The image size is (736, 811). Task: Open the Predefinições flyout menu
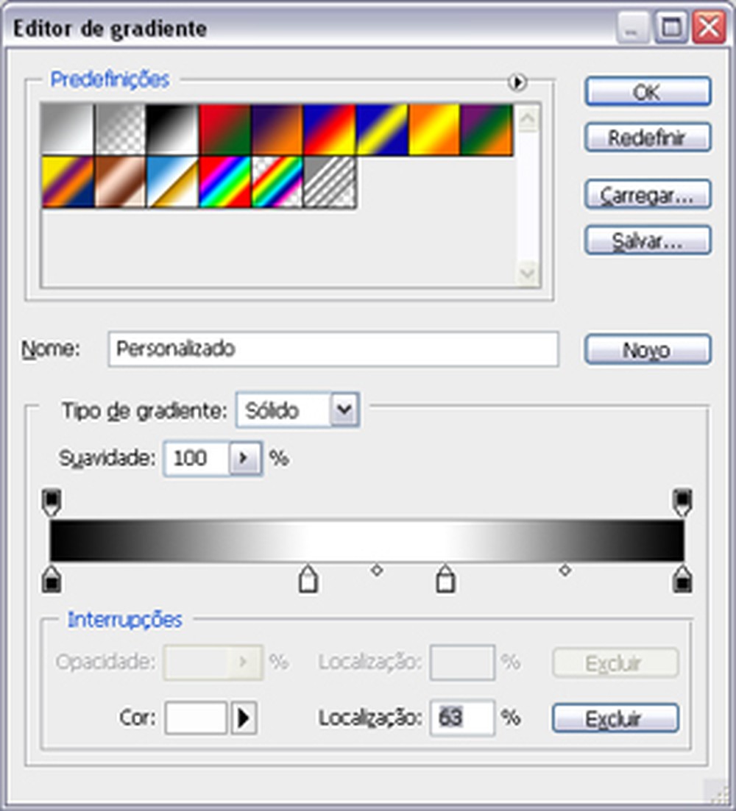519,82
